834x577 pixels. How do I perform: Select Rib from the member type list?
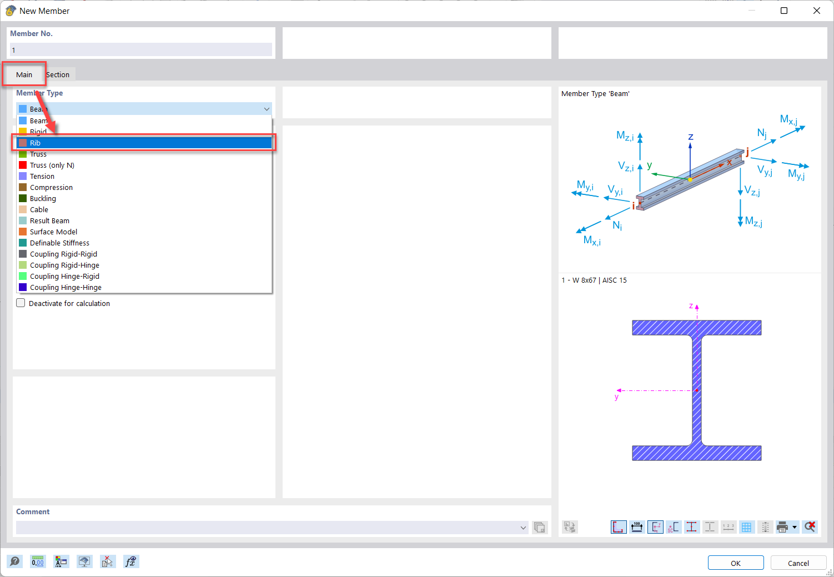coord(144,143)
